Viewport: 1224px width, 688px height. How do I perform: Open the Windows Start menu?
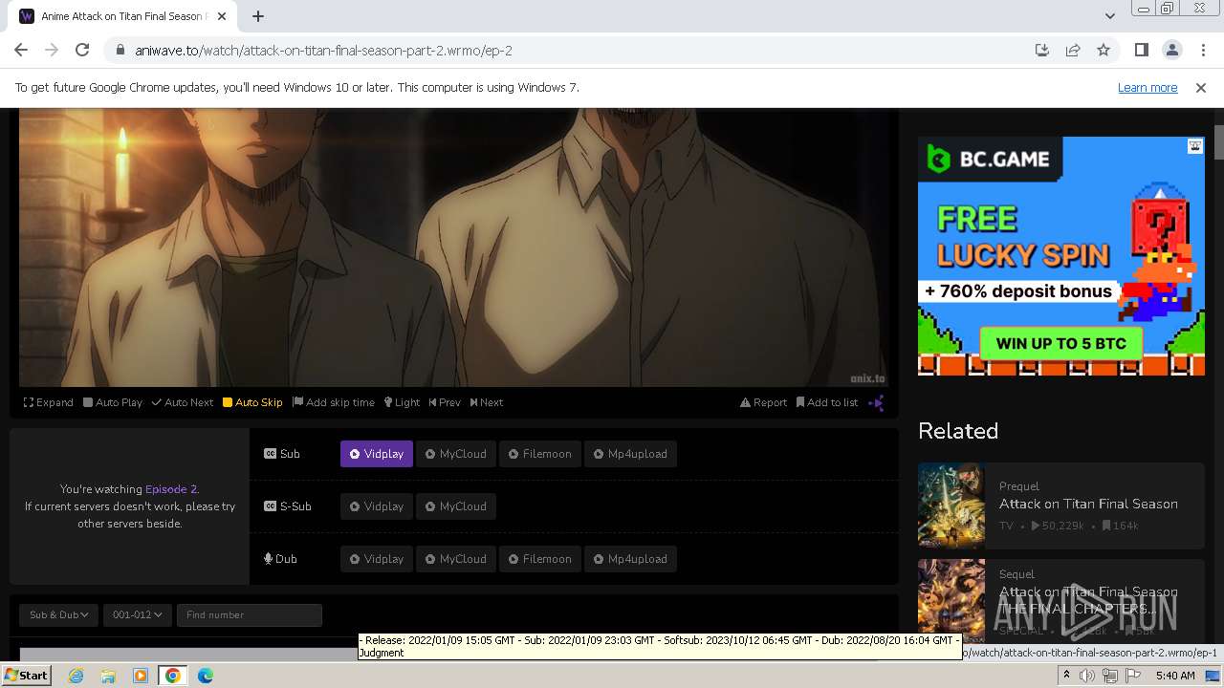point(26,676)
